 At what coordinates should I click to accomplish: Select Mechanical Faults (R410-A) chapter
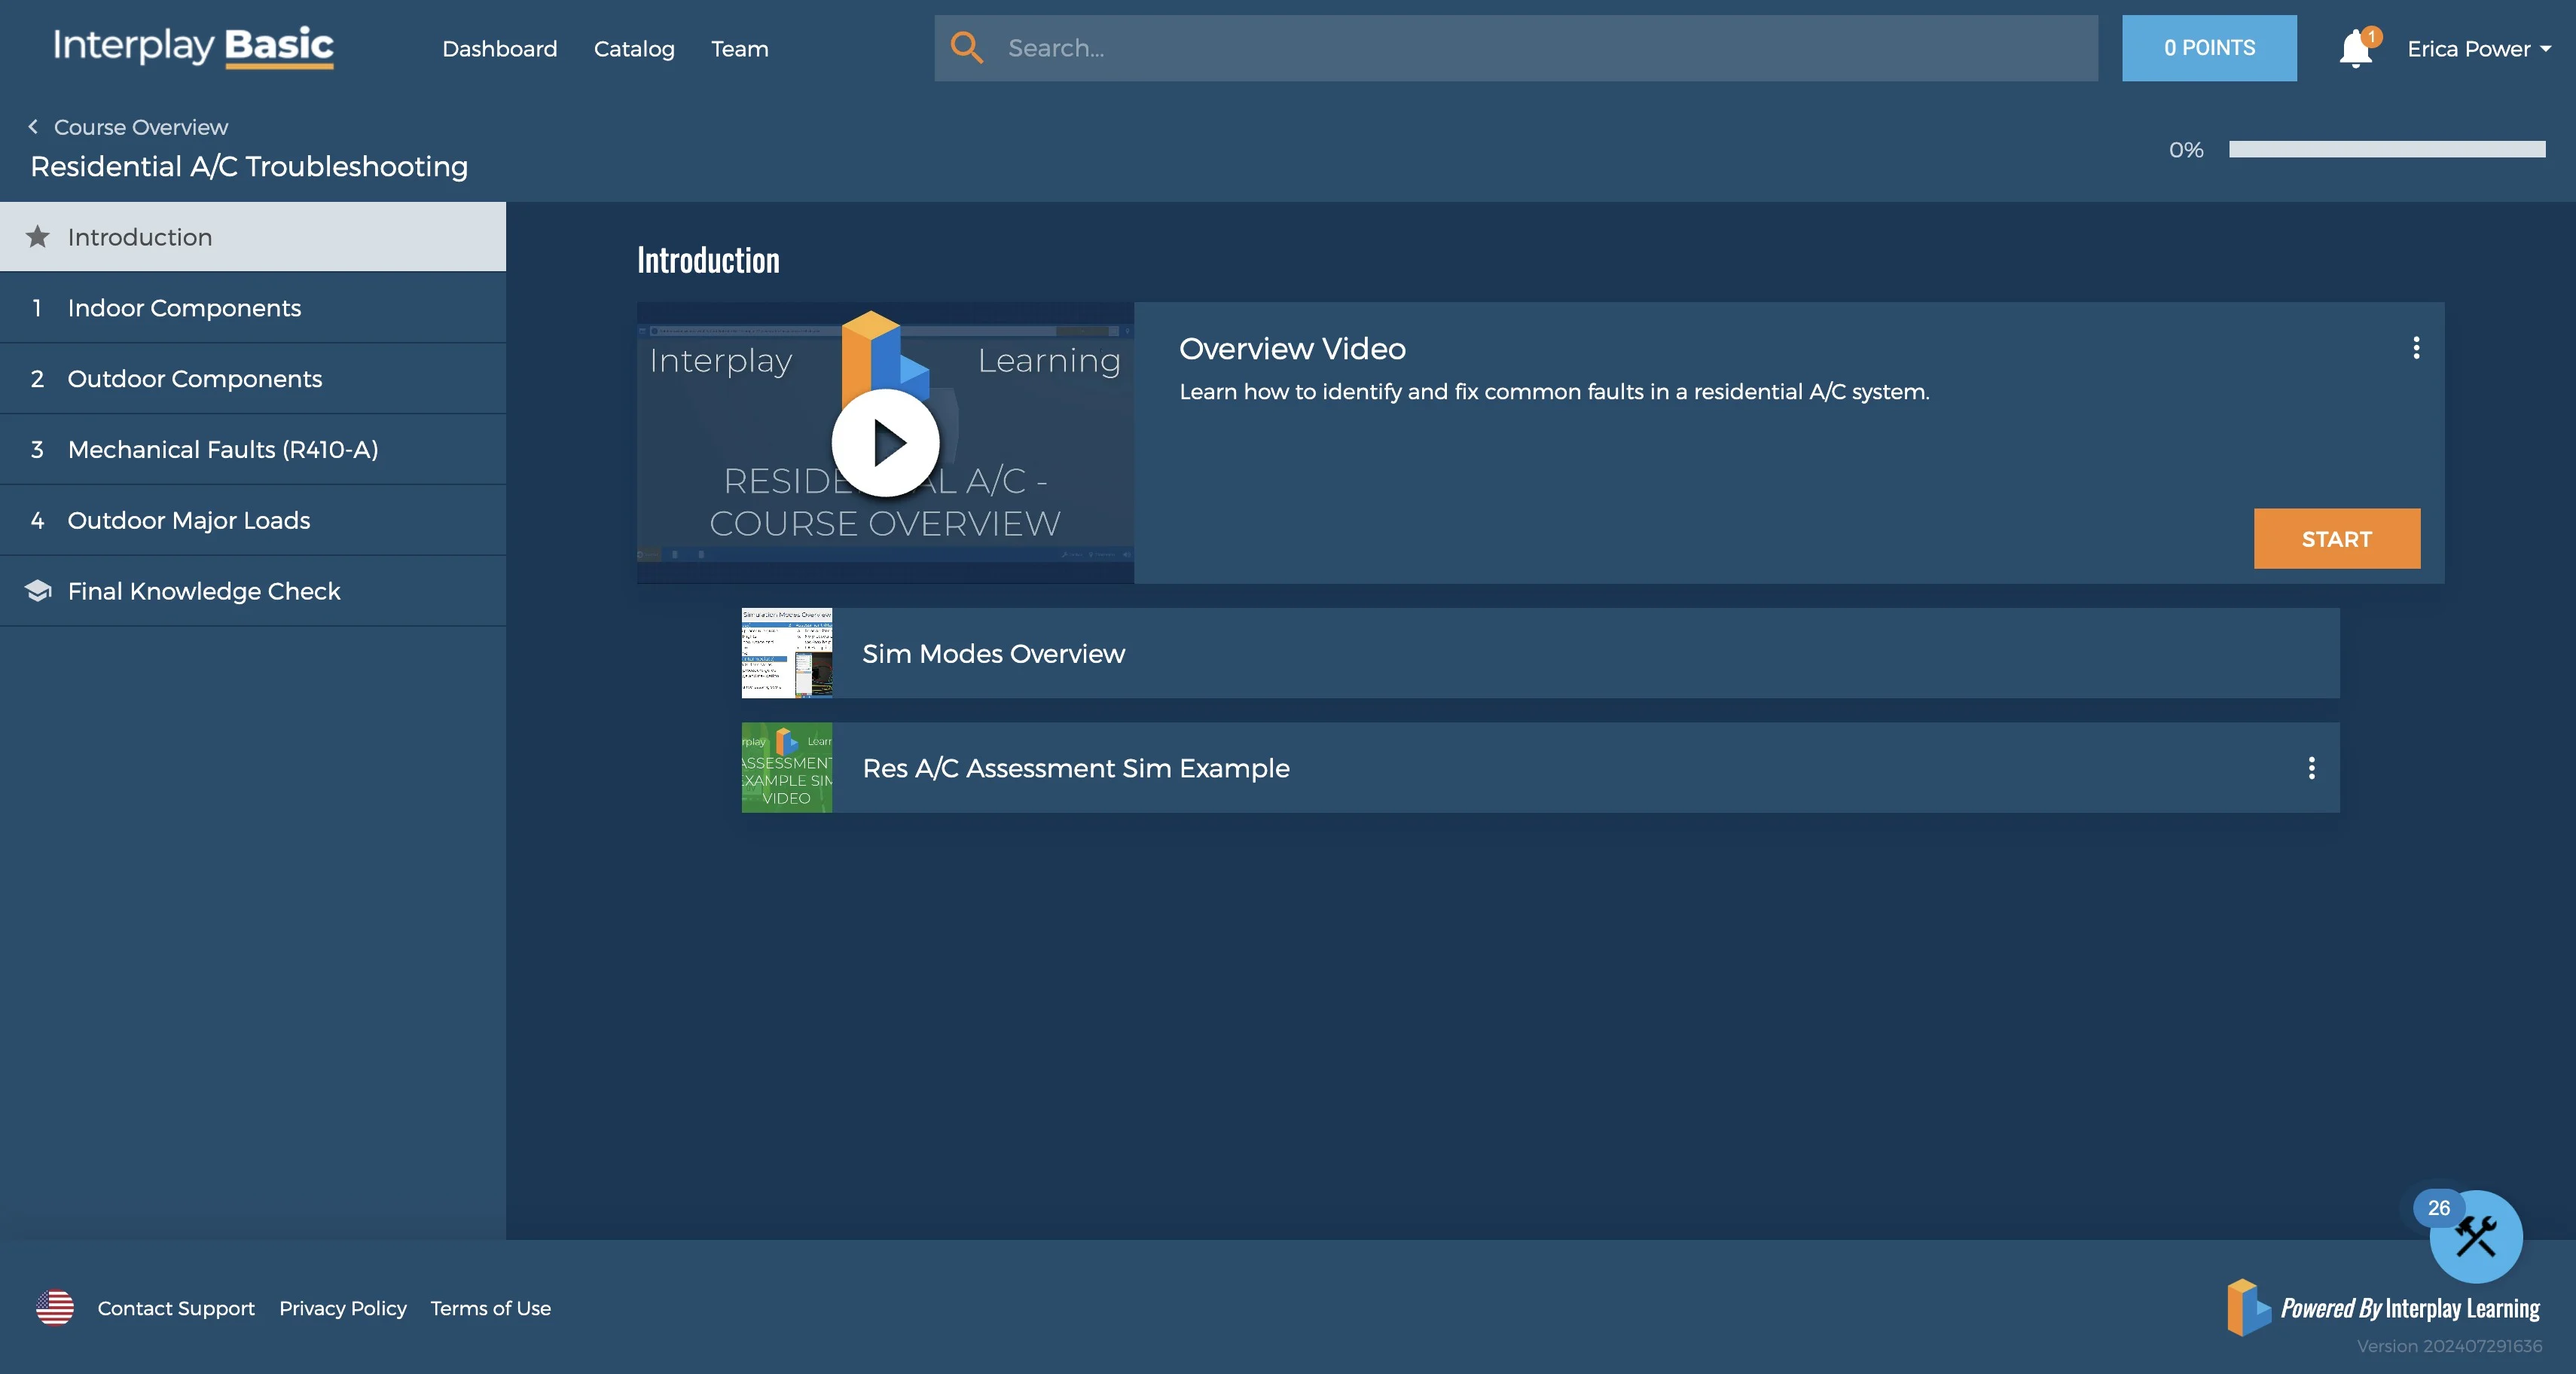253,450
